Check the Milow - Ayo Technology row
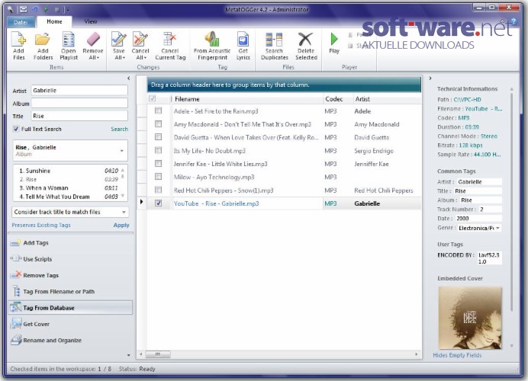This screenshot has width=528, height=381. pos(158,177)
